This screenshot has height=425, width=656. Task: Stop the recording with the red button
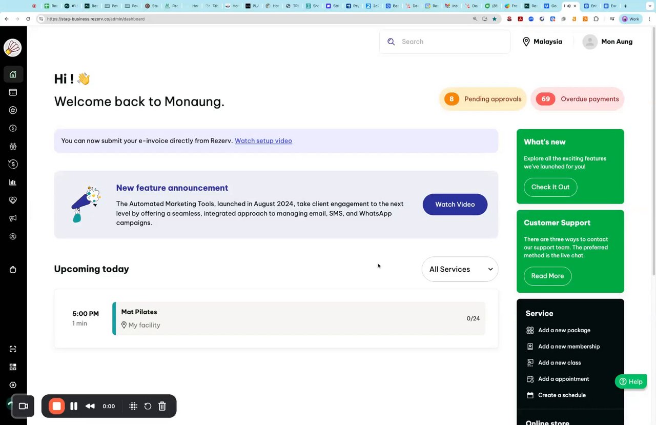tap(56, 406)
